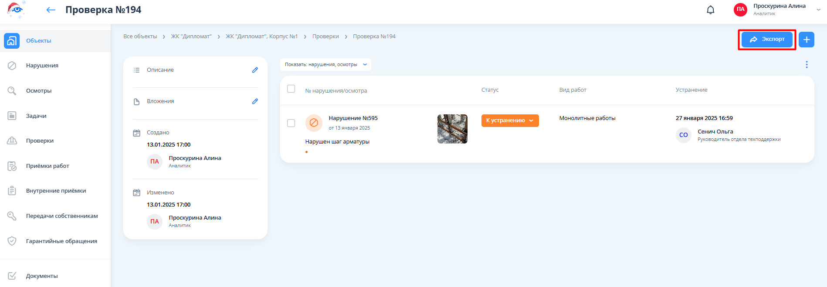Check the box for Нарушение №595 row
The width and height of the screenshot is (827, 287).
pyautogui.click(x=291, y=123)
